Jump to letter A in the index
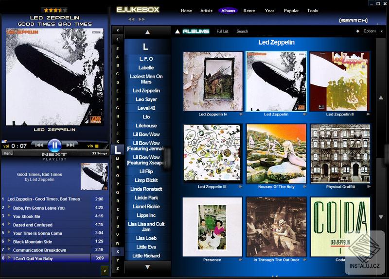The height and width of the screenshot is (279, 389). (118, 57)
